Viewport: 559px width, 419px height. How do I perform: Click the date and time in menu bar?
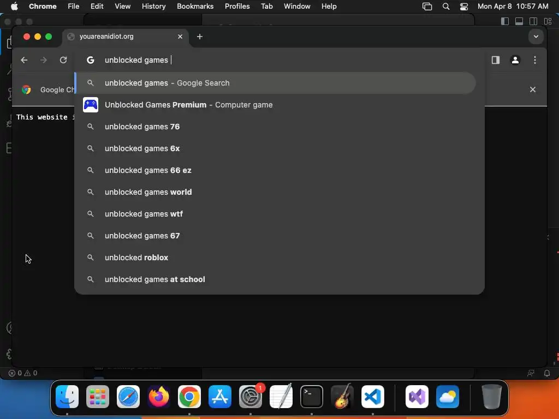tap(513, 6)
